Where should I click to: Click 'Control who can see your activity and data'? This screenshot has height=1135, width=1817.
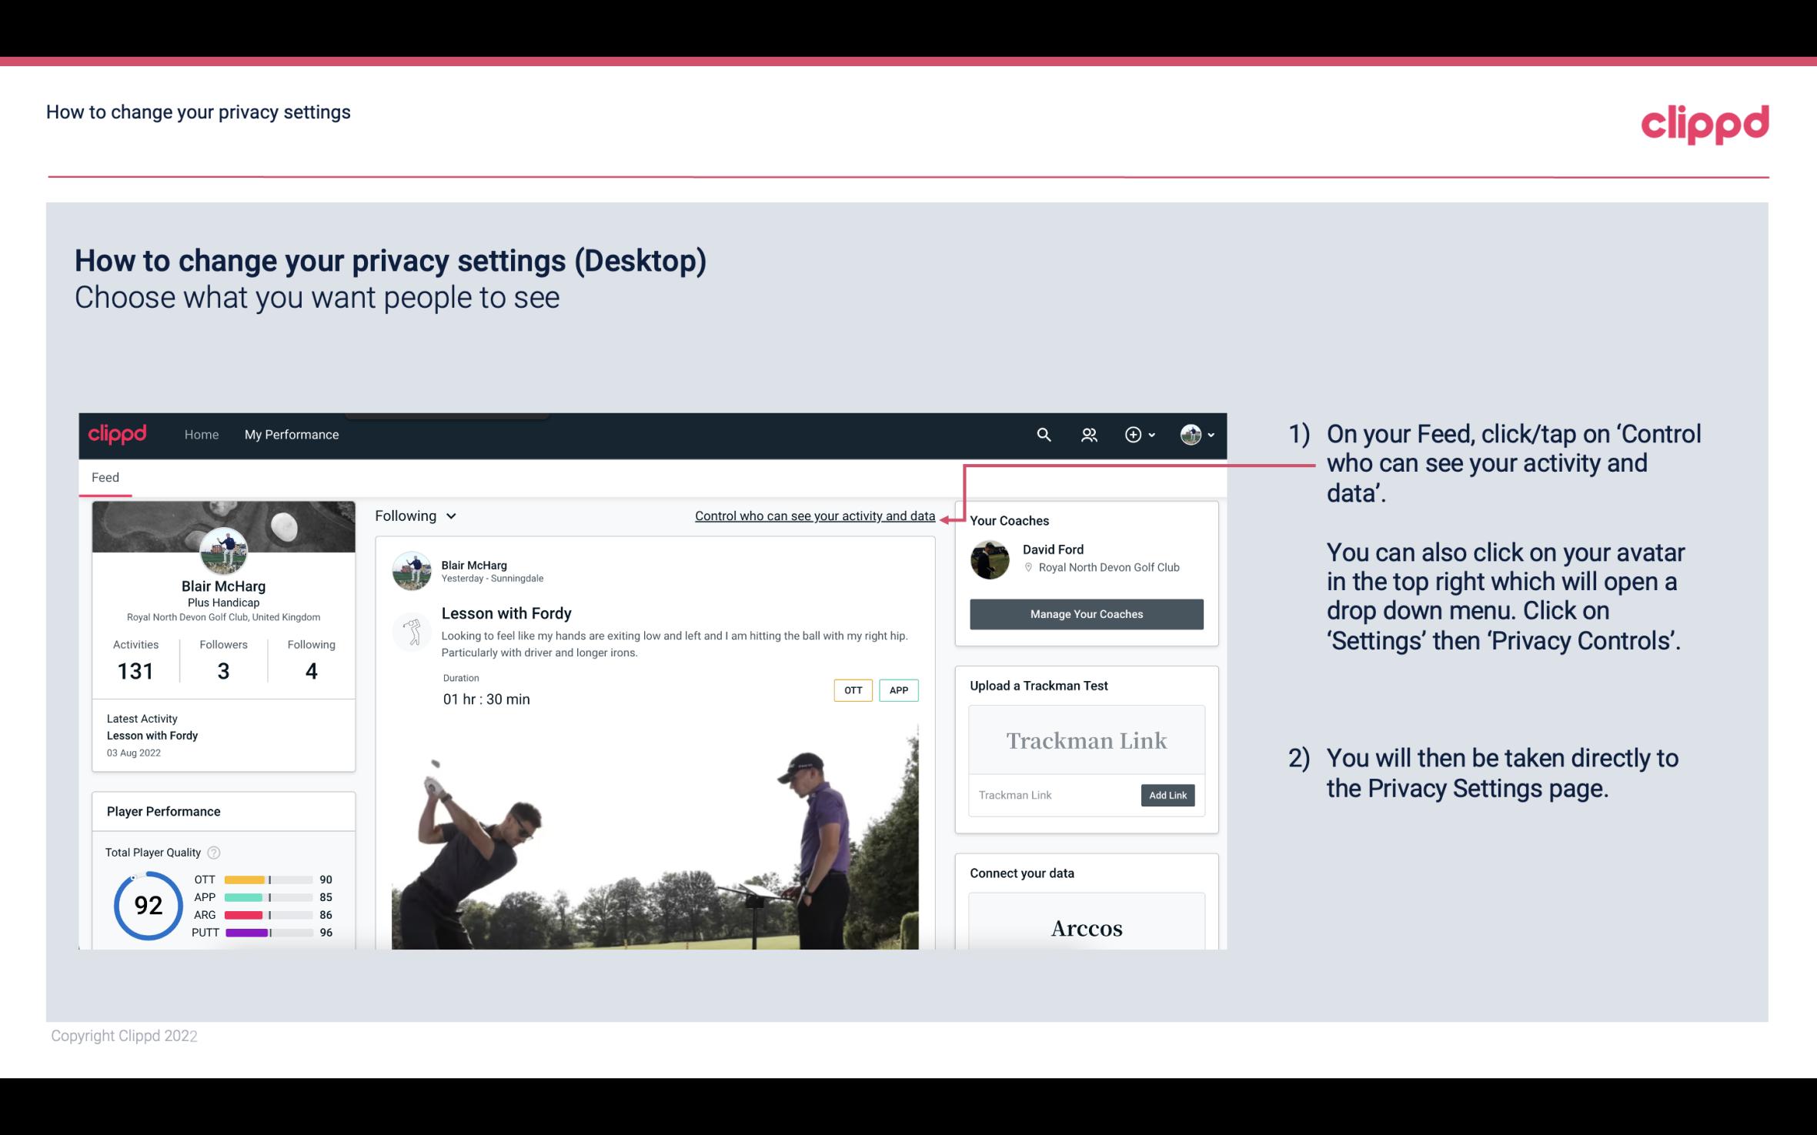(814, 516)
